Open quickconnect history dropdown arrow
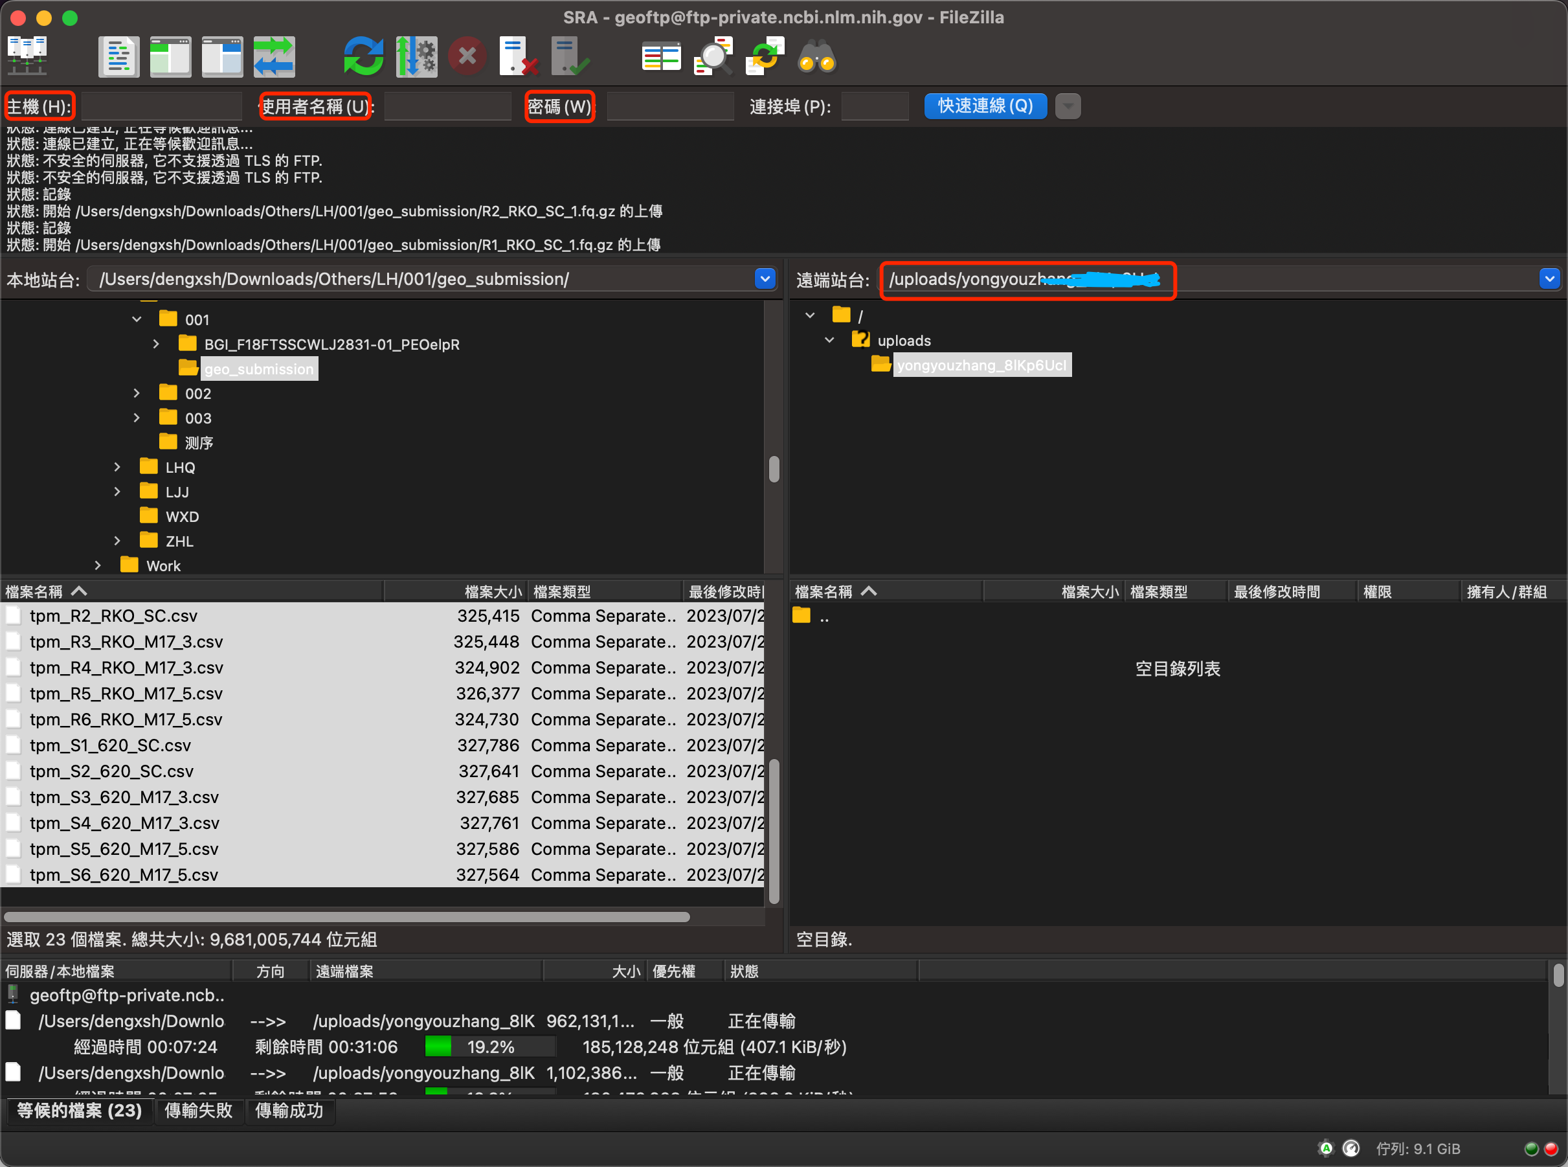1568x1167 pixels. [1068, 106]
